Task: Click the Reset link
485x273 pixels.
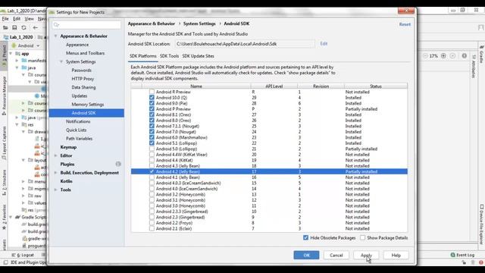Action: point(405,24)
